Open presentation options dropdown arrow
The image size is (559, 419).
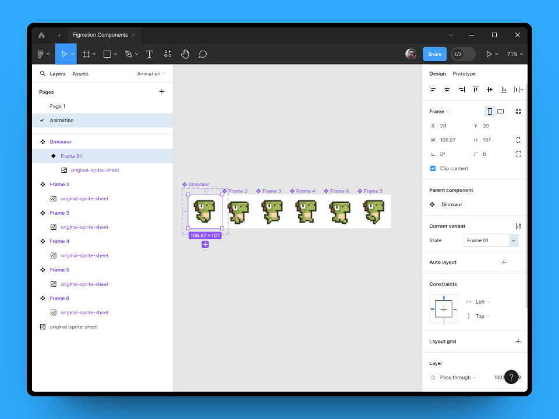[x=497, y=54]
